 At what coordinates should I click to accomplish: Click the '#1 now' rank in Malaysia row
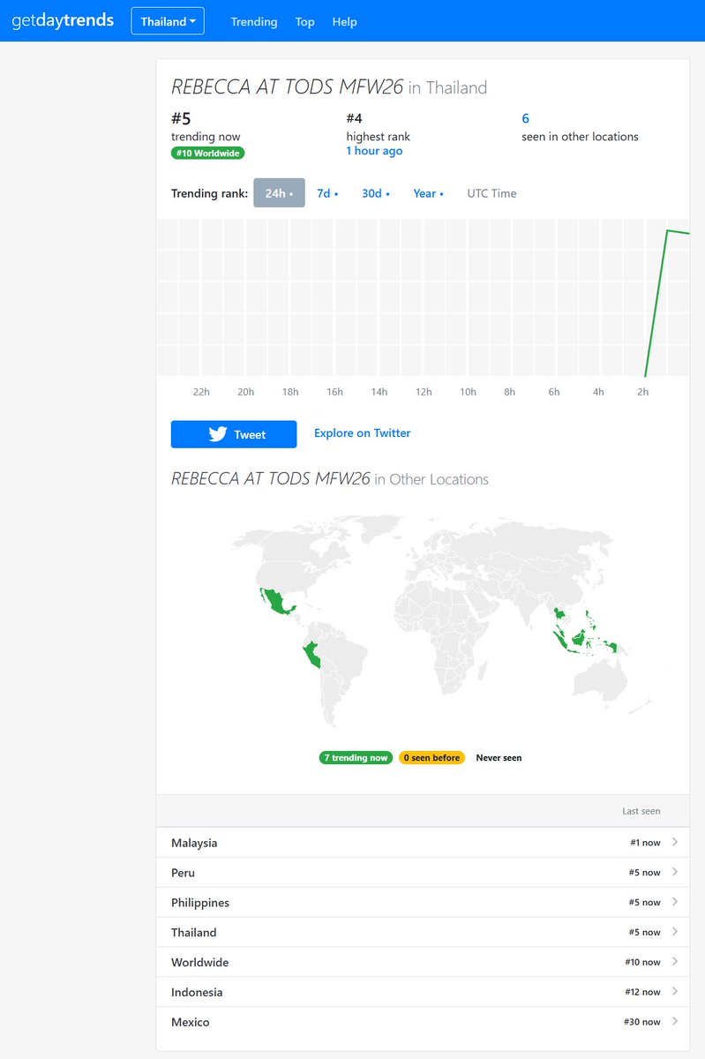[645, 843]
